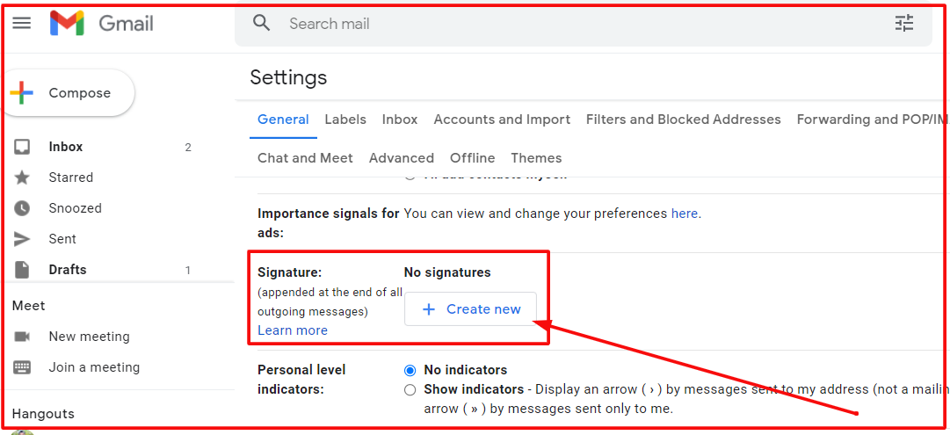Viewport: 950px width, 435px height.
Task: Click Create new signature button
Action: pos(470,309)
